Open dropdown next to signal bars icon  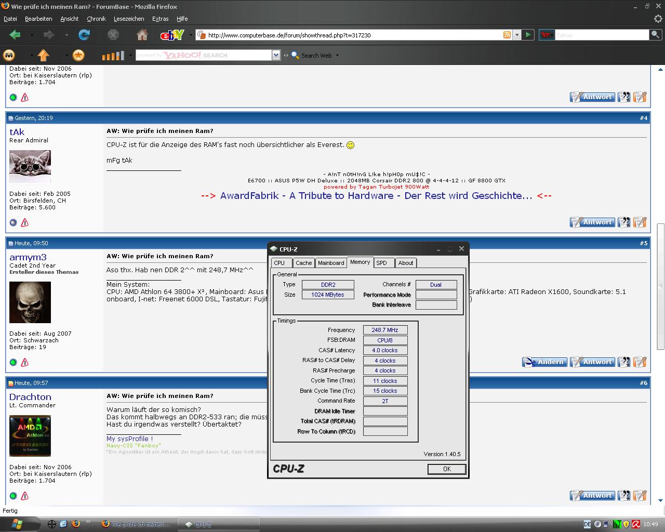(x=129, y=55)
